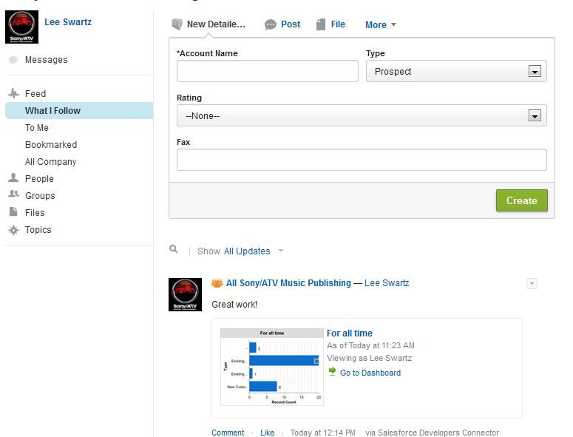Switch to the Post tab

click(291, 24)
